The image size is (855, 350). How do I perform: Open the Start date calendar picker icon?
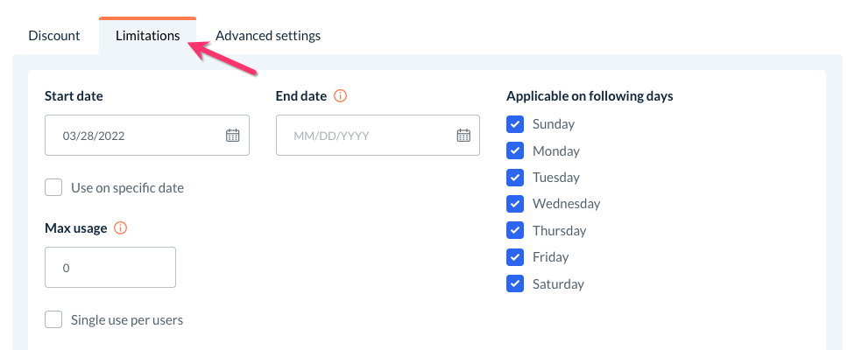click(232, 136)
